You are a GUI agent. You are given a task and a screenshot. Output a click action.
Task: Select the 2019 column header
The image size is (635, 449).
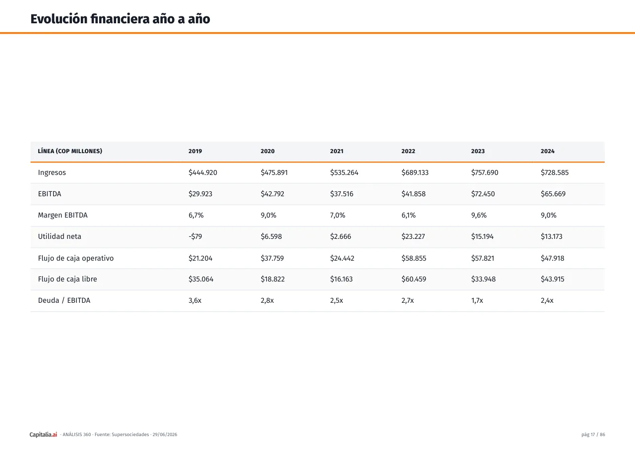point(195,151)
